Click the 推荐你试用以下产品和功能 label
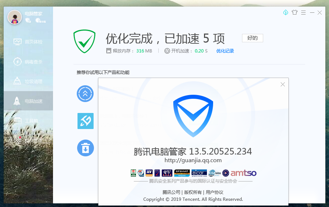The image size is (329, 207). (x=103, y=73)
